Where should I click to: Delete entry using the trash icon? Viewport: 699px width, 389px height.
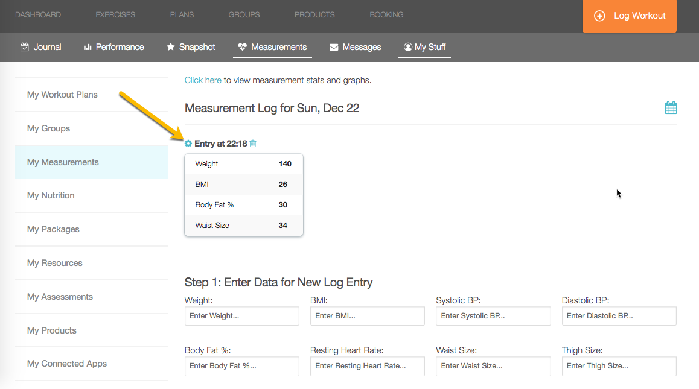coord(253,144)
